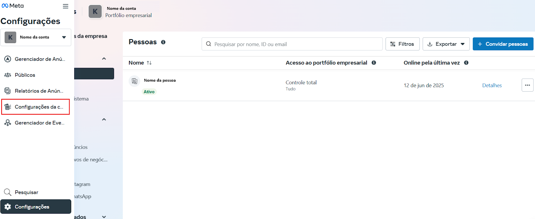Open the Detalhes link for the person

(492, 86)
